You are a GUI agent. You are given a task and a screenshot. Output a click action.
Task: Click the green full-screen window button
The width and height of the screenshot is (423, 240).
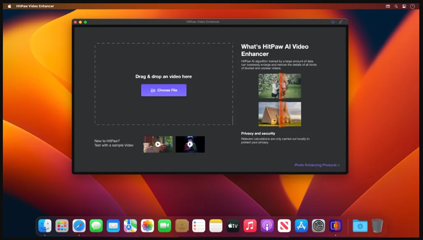(x=85, y=22)
